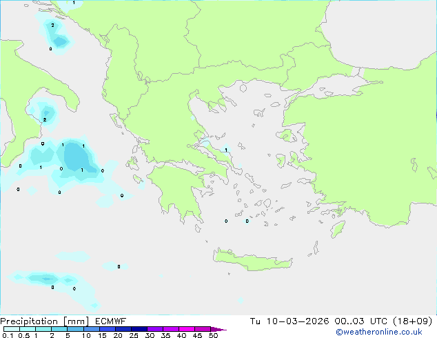
Task: Click the 0.5–1 mm legend color swatch
Action: pos(28,329)
